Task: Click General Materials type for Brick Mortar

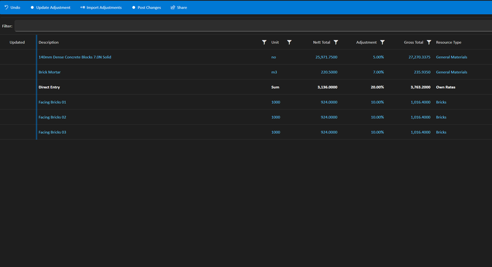Action: tap(452, 72)
